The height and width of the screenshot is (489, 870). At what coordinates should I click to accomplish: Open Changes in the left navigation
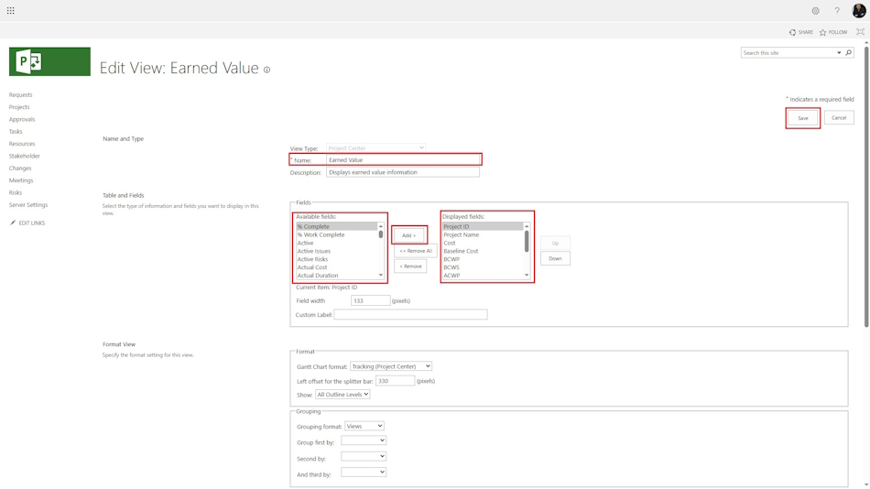(20, 168)
